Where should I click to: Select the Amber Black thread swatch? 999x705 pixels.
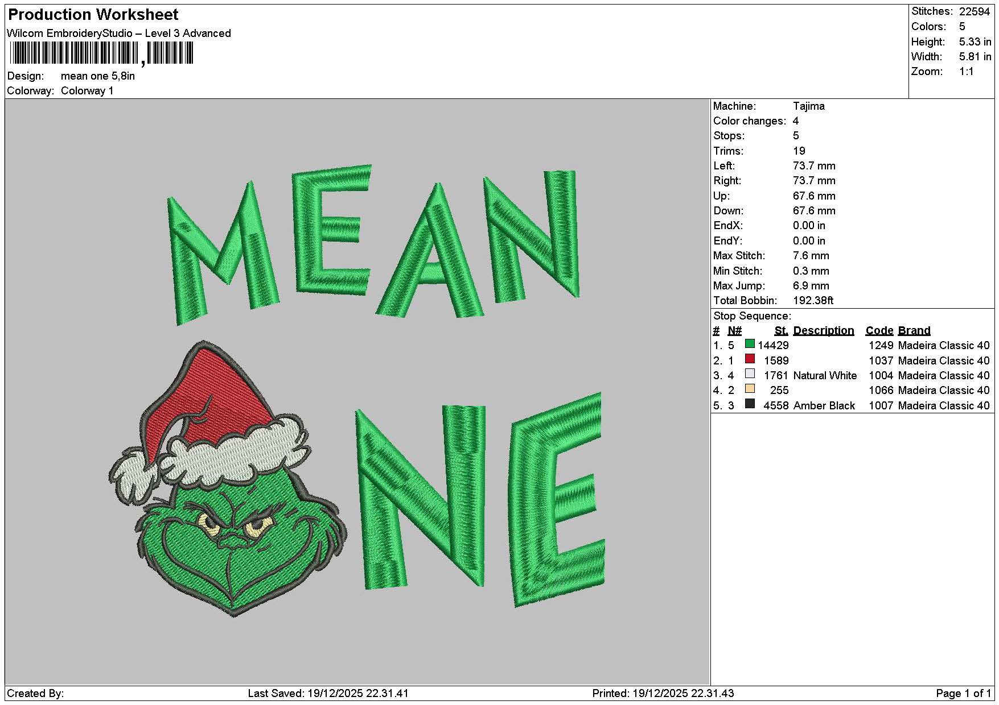[750, 404]
